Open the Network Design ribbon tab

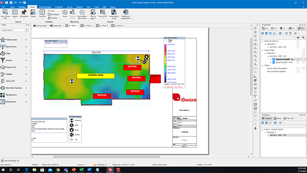click(45, 7)
